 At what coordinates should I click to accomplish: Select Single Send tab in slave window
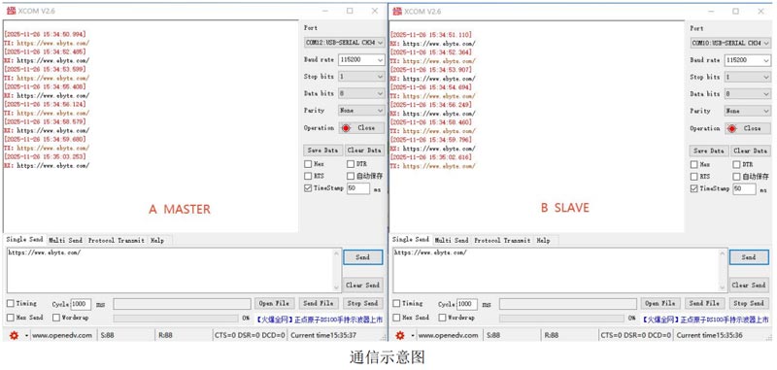click(x=411, y=240)
